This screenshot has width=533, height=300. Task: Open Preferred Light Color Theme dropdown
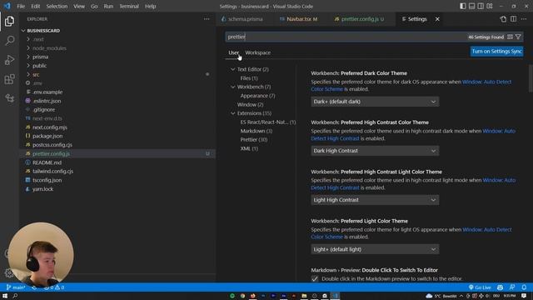coord(375,249)
